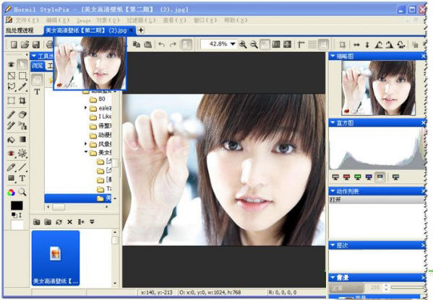Collapse the 动作列表 action list panel
Viewport: 433px width, 300px height.
(333, 191)
